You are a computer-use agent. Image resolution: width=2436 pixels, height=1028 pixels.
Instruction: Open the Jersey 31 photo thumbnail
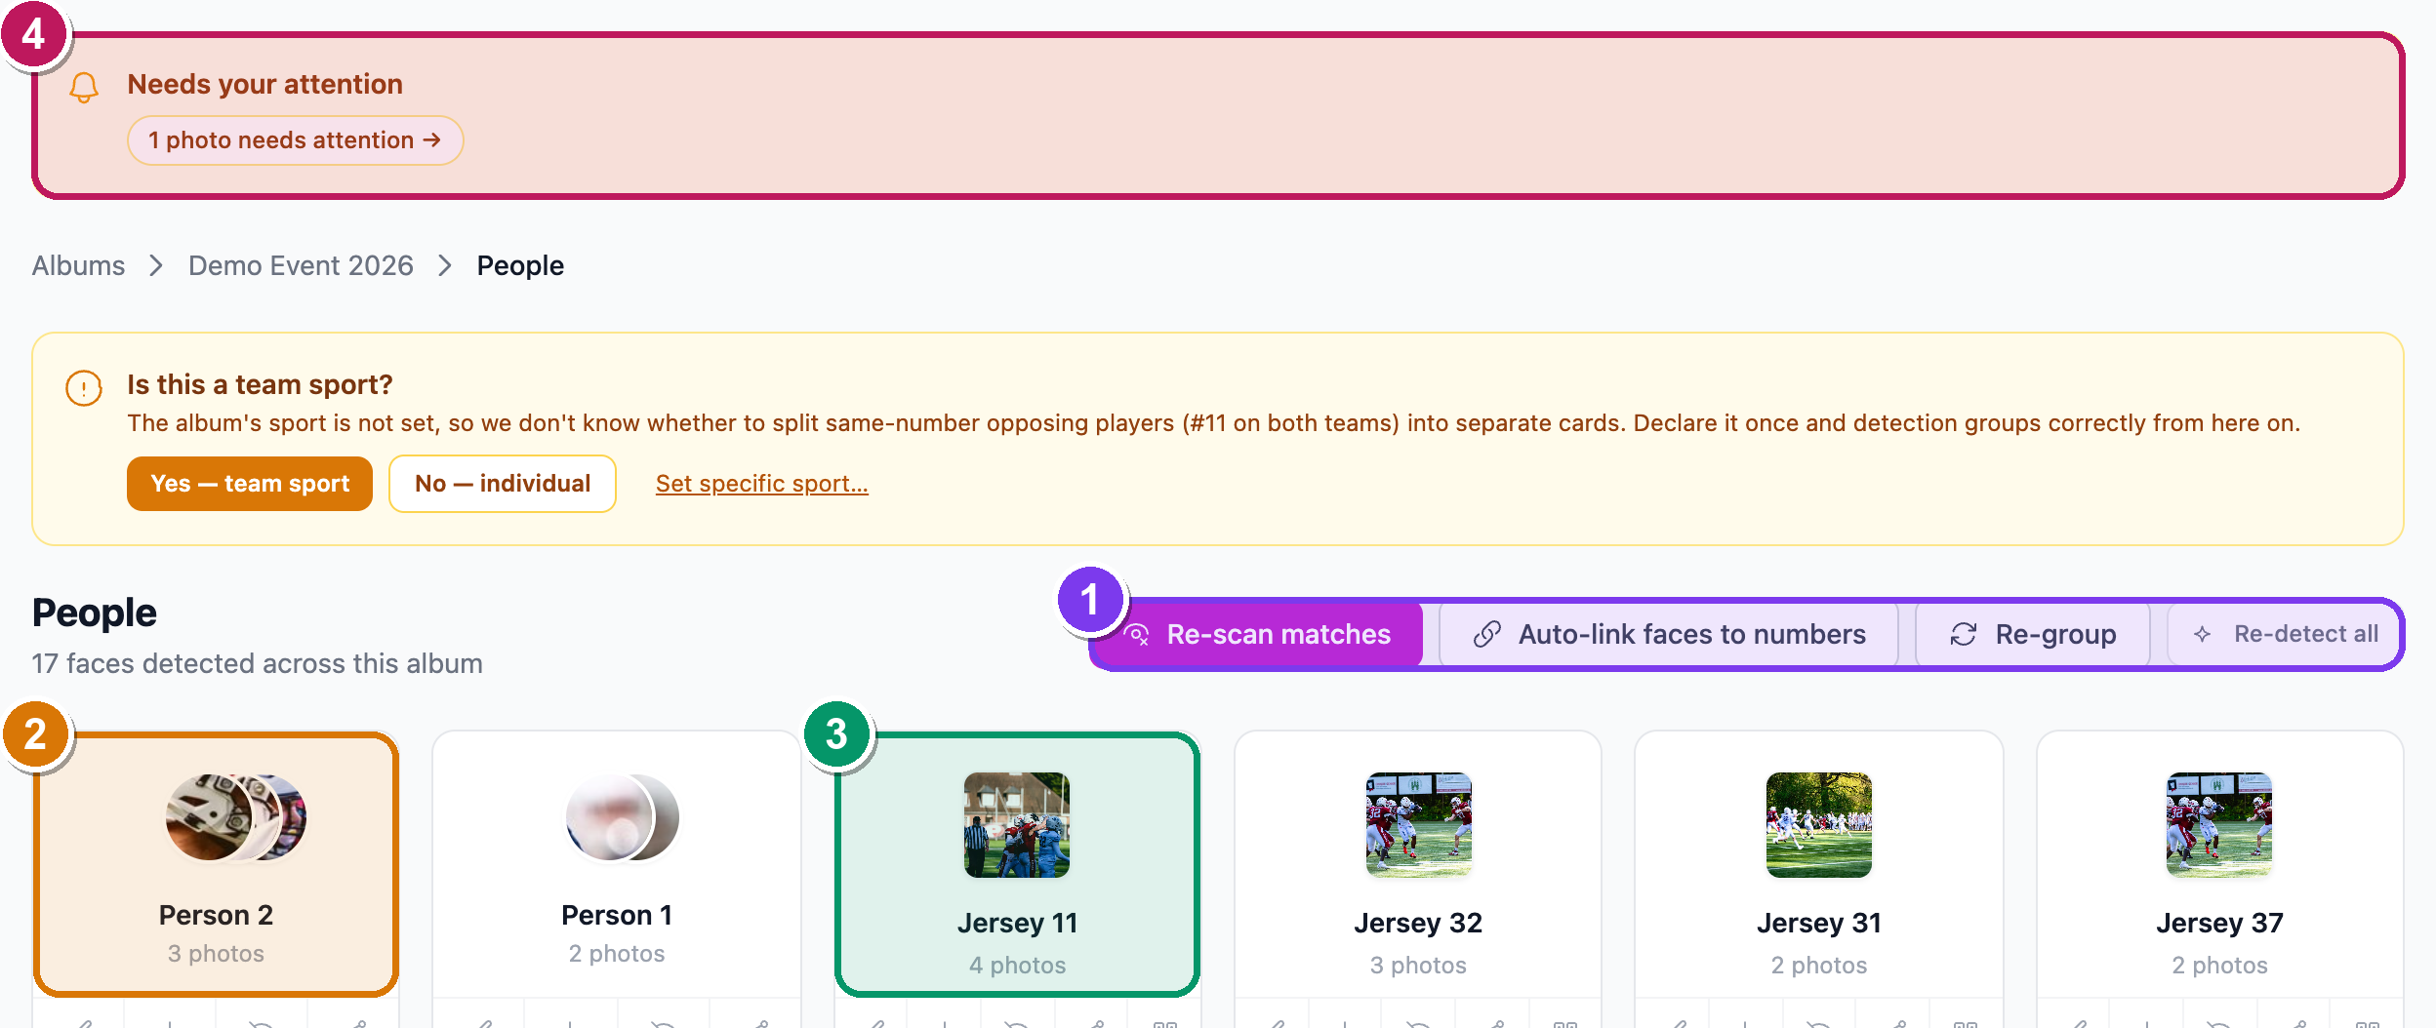(x=1819, y=825)
